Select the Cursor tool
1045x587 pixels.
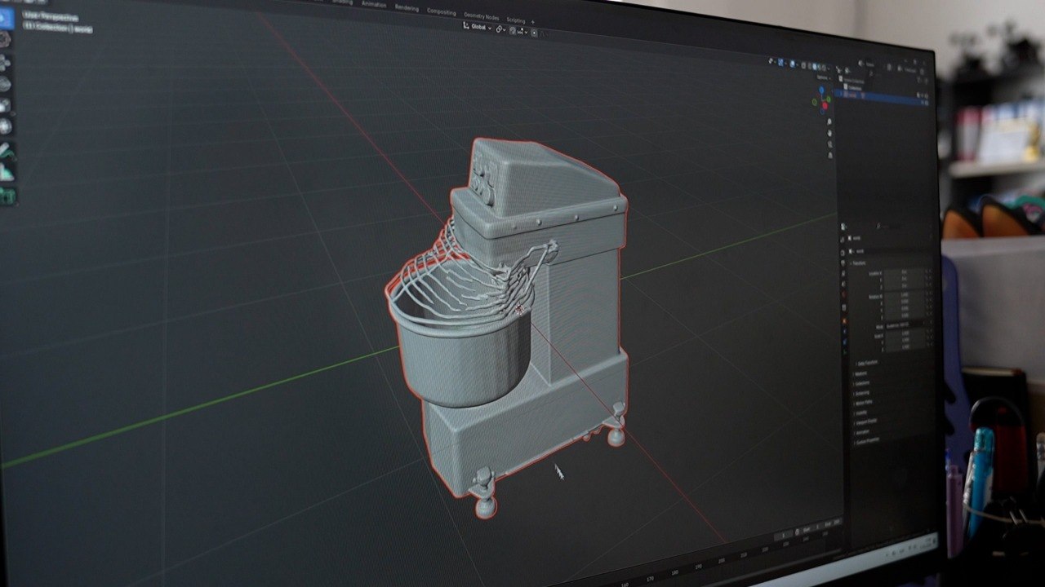pyautogui.click(x=4, y=38)
